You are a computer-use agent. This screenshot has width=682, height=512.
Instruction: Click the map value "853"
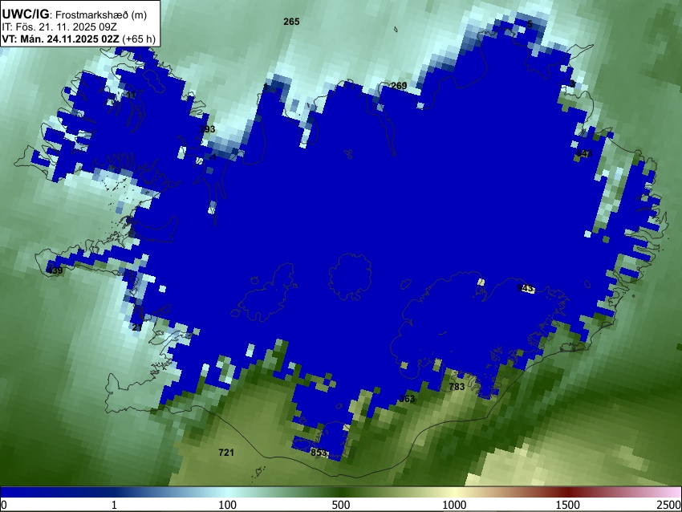tap(319, 453)
